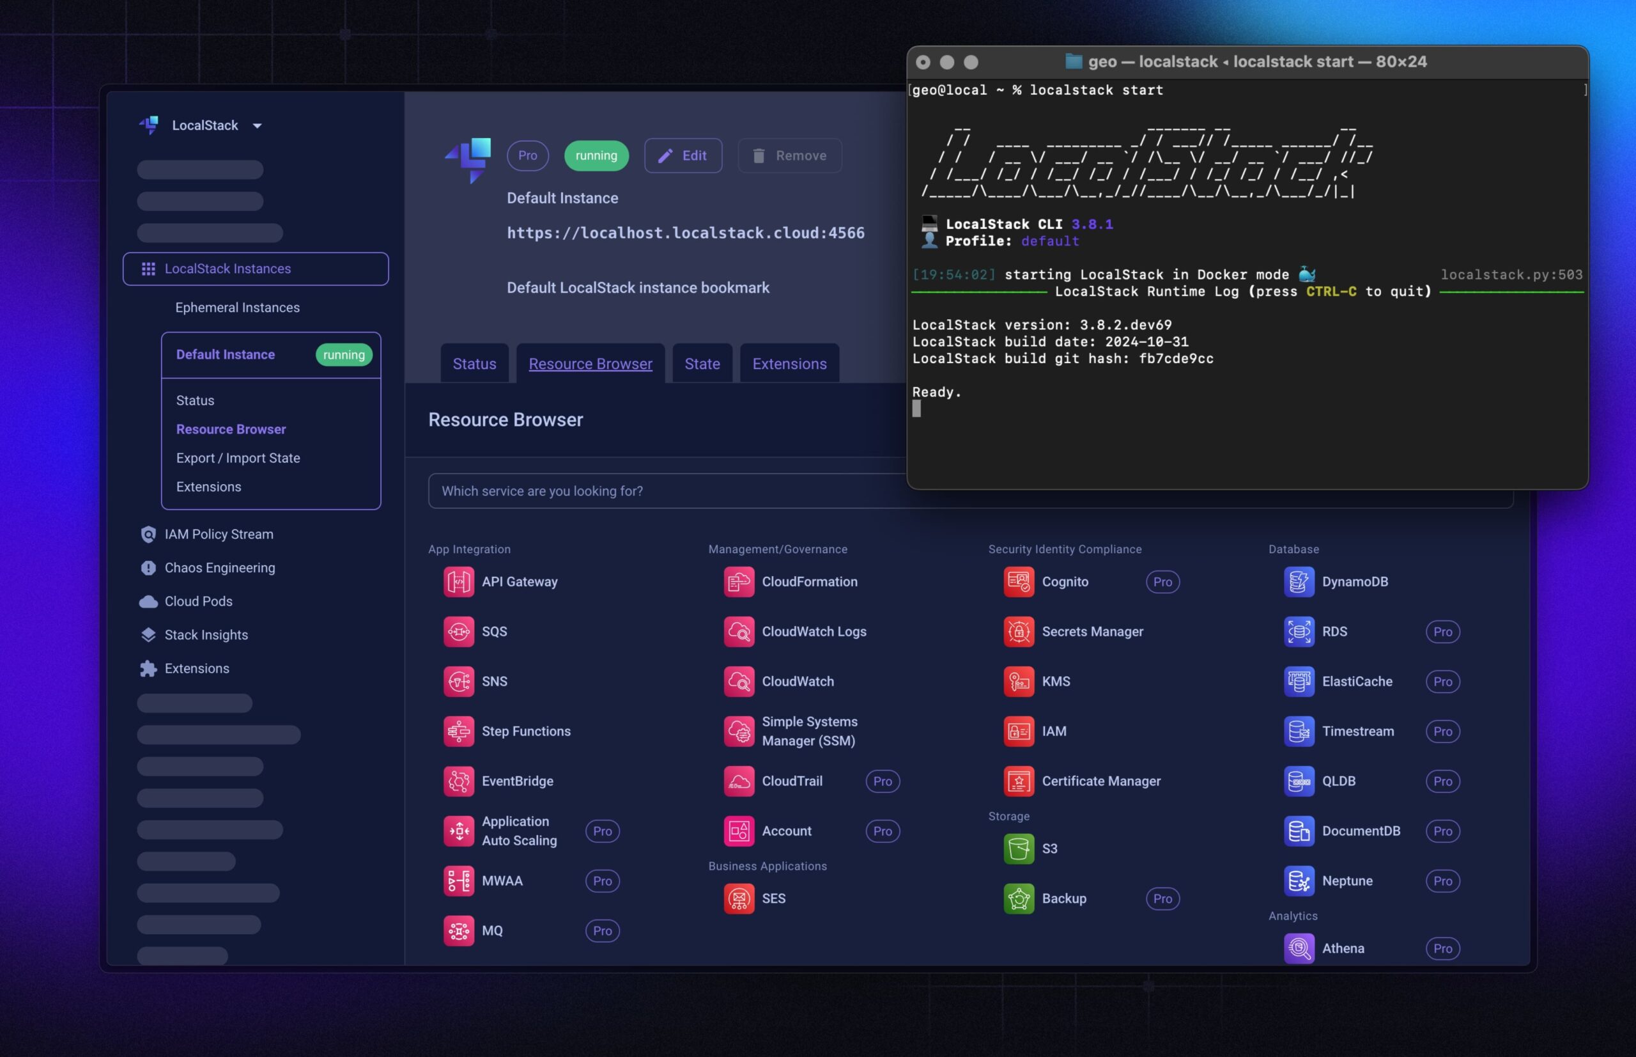The height and width of the screenshot is (1057, 1636).
Task: Open Chaos Engineering in the sidebar
Action: pos(219,568)
